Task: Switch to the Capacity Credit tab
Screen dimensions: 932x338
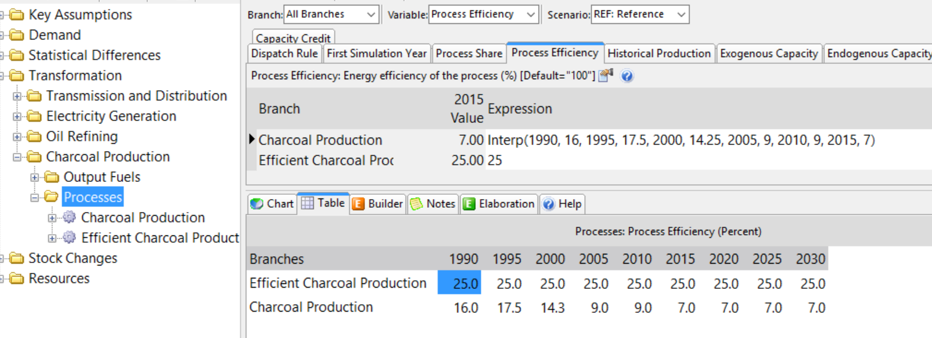Action: 293,37
